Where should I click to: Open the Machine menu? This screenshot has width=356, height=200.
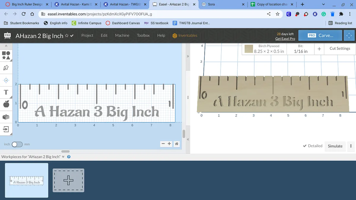(122, 35)
